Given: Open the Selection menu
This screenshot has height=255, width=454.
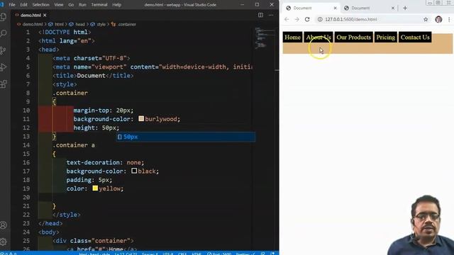Looking at the screenshot, I should (41, 5).
